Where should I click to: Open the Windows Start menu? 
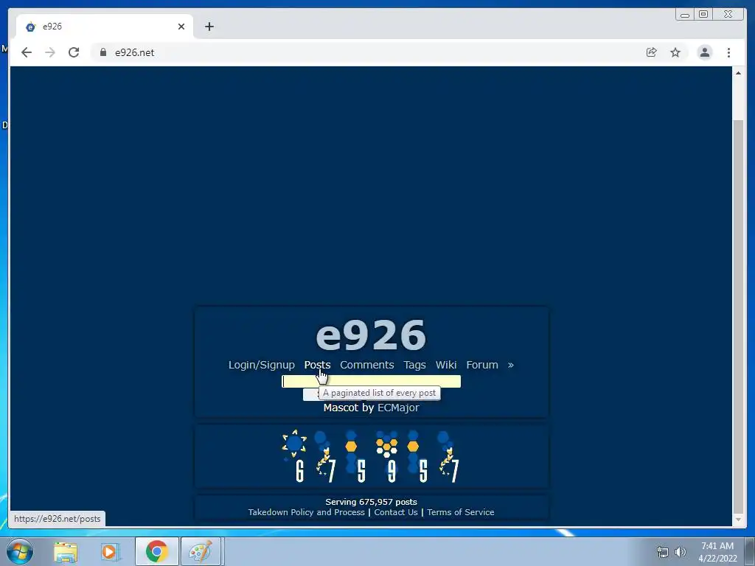(x=20, y=551)
